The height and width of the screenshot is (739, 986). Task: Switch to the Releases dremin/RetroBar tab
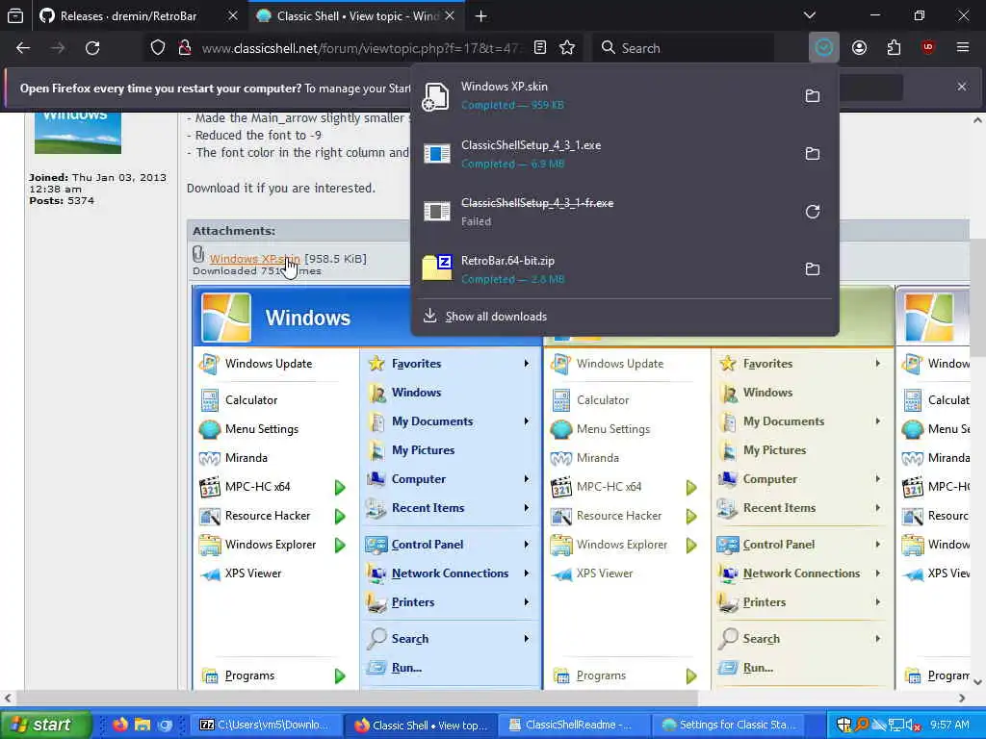[x=128, y=15]
